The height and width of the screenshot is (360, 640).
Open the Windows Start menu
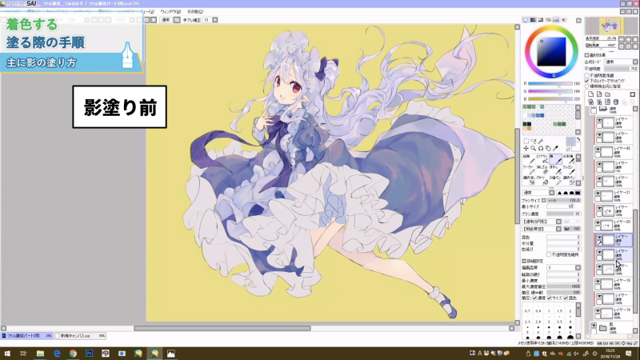pyautogui.click(x=7, y=354)
